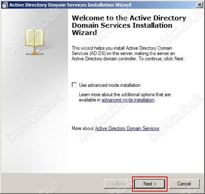Click the Welcome heading text
Viewport: 205px width, 194px height.
pyautogui.click(x=129, y=25)
